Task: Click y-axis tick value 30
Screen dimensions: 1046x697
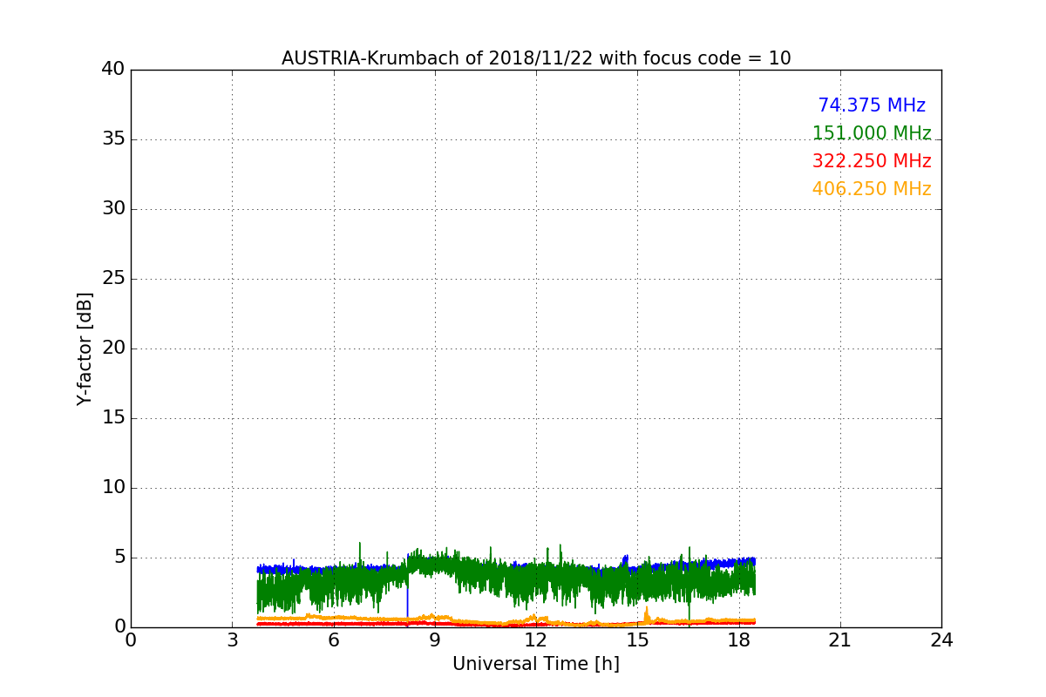Action: (x=113, y=209)
